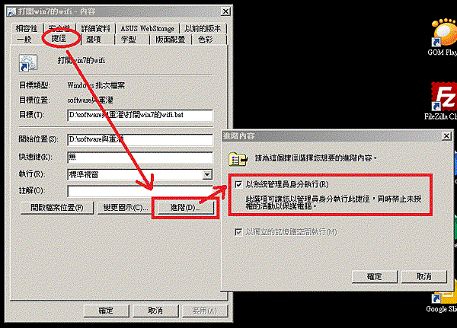This screenshot has width=457, height=328.
Task: Click the 目標 path input field
Action: point(140,115)
